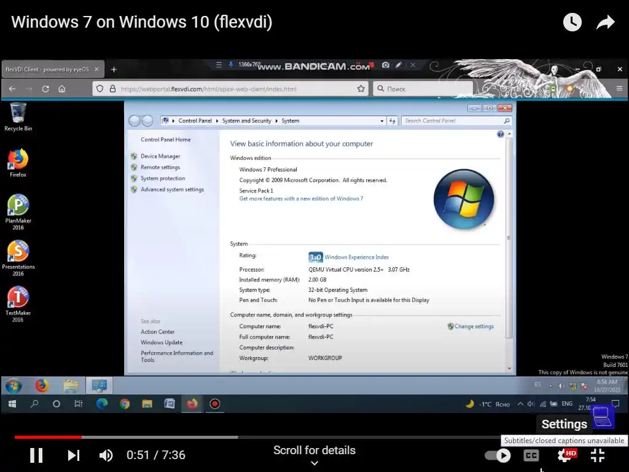629x472 pixels.
Task: Open the Recycle Bin desktop icon
Action: 18,117
